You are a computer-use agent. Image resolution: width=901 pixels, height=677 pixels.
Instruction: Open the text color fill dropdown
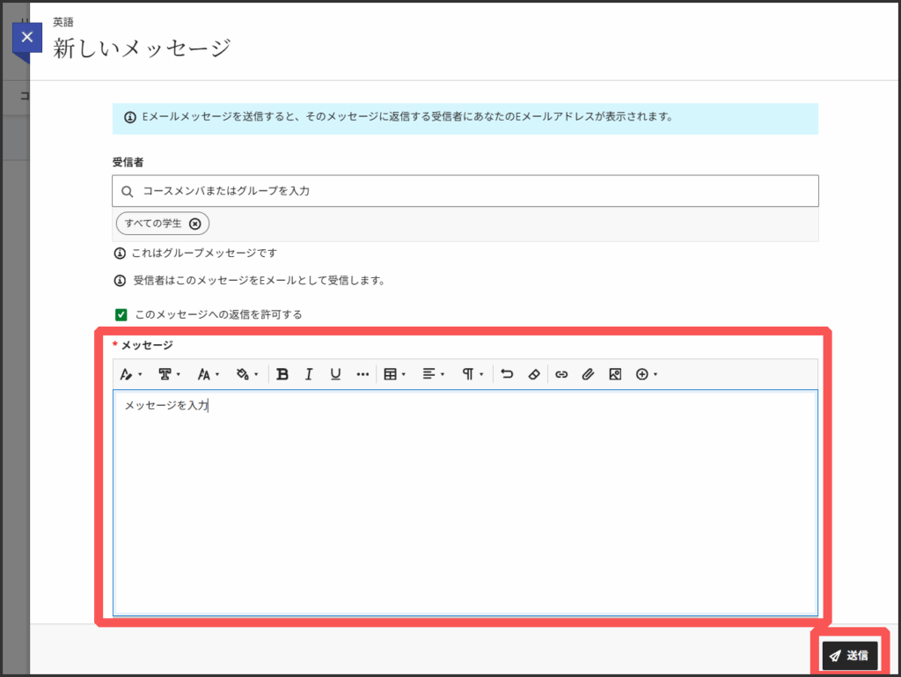[247, 374]
